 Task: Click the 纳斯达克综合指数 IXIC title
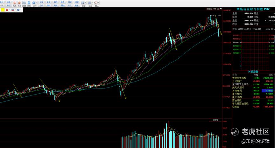tap(253, 9)
